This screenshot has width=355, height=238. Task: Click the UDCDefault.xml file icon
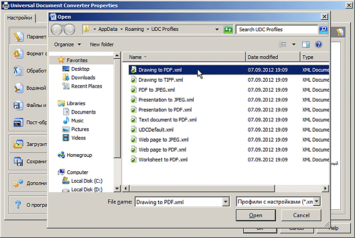pos(134,130)
